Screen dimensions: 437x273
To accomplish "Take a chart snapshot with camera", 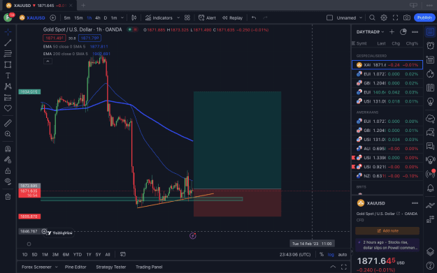I will coord(407,18).
